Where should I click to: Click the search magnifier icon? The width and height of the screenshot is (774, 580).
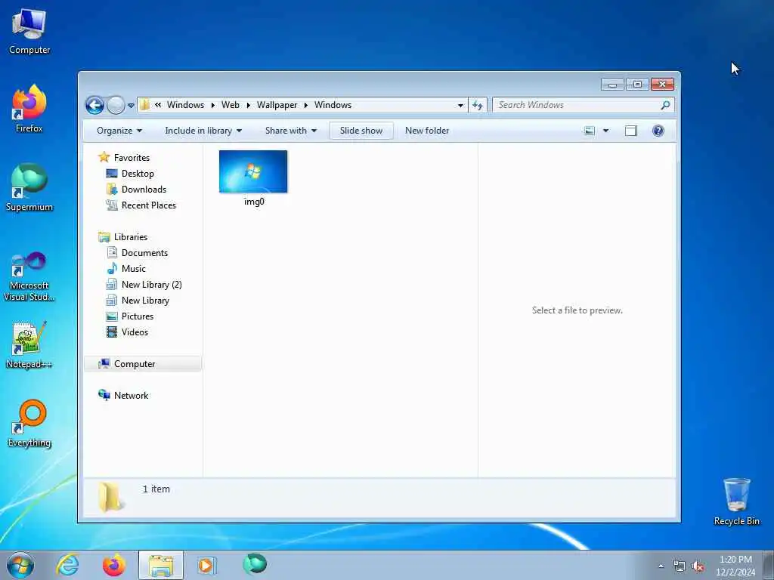pyautogui.click(x=665, y=105)
